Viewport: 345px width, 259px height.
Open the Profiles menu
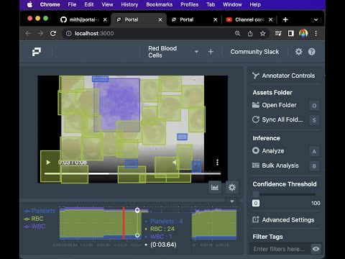[x=189, y=4]
